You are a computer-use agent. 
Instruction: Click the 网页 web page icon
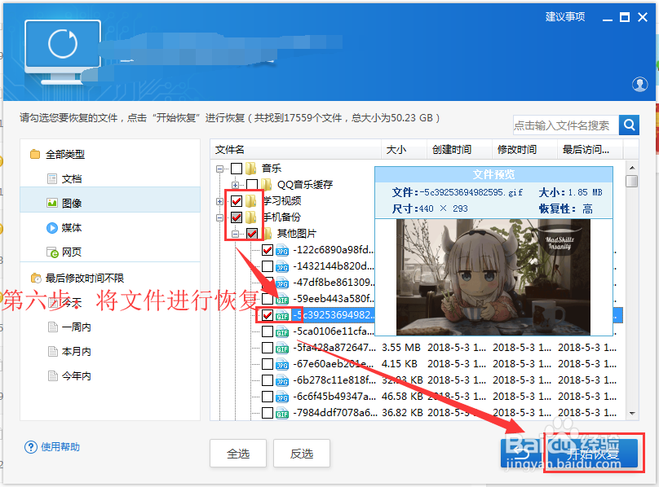point(52,252)
